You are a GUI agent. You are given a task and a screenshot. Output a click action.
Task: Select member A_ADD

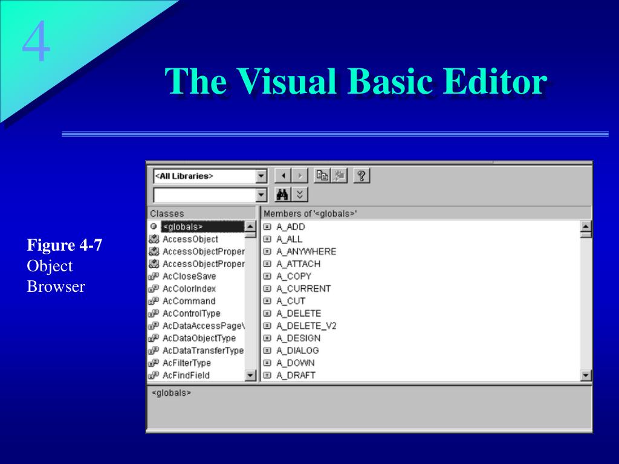pyautogui.click(x=291, y=227)
